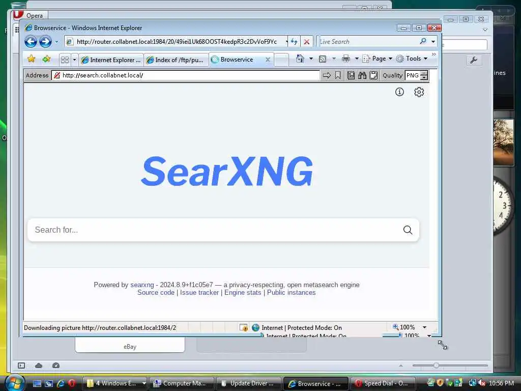Image resolution: width=521 pixels, height=391 pixels.
Task: Close the Browservice tab
Action: tap(268, 60)
